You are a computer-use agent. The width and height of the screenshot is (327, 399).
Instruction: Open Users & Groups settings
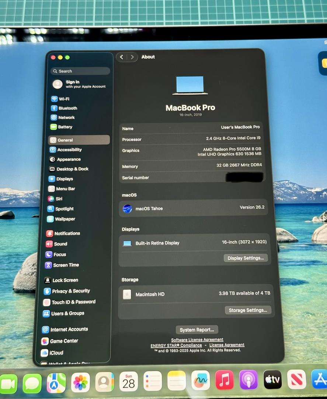tap(63, 314)
